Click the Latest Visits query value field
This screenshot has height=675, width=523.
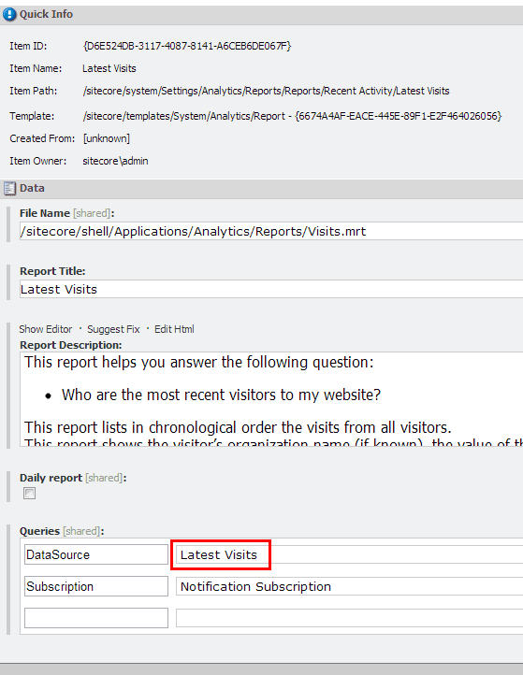pos(349,554)
